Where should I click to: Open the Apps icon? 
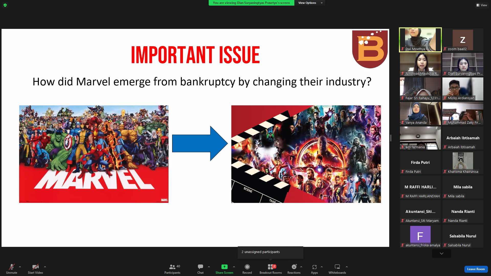point(315,267)
